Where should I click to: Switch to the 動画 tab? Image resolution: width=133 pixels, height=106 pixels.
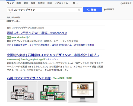26,3
